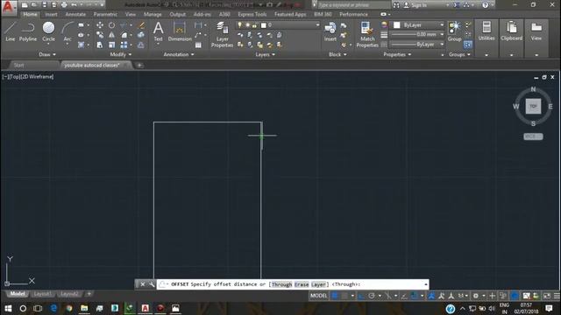
Task: Click the Stretch tool in Modify panel
Action: coord(100,45)
